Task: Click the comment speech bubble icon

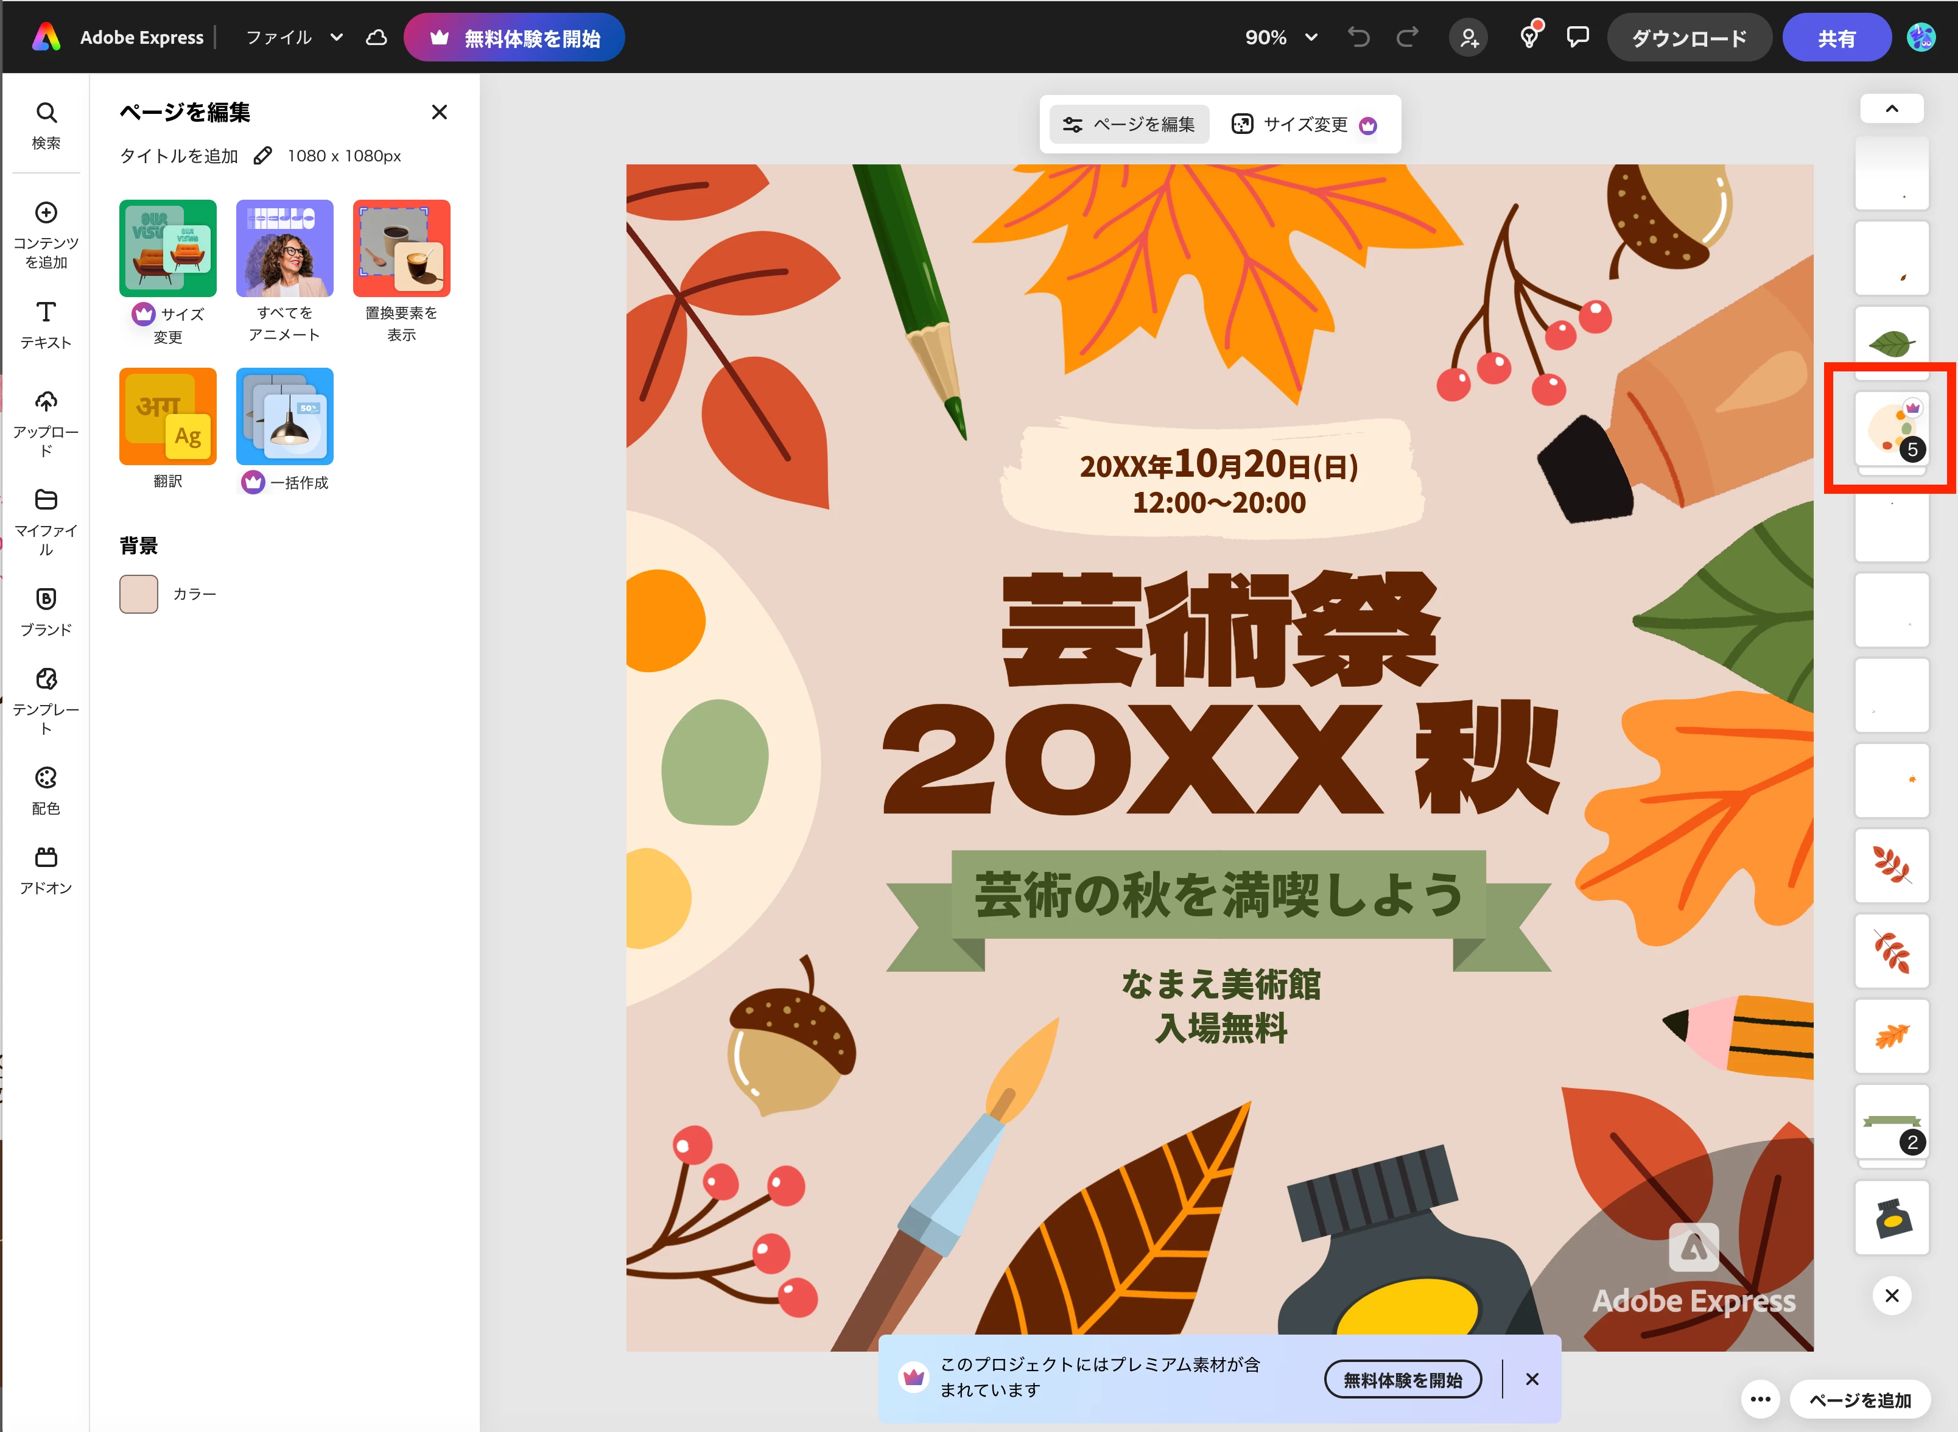Action: 1577,37
